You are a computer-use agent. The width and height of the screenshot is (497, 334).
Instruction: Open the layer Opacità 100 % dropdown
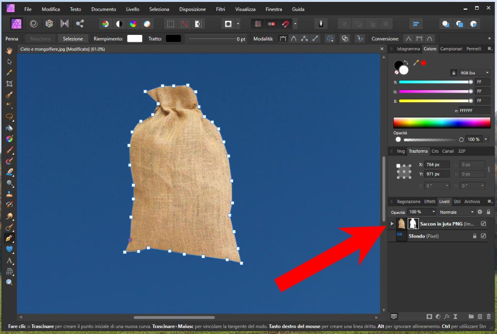[422, 212]
